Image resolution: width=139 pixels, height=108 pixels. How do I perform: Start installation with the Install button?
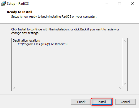pos(102,102)
